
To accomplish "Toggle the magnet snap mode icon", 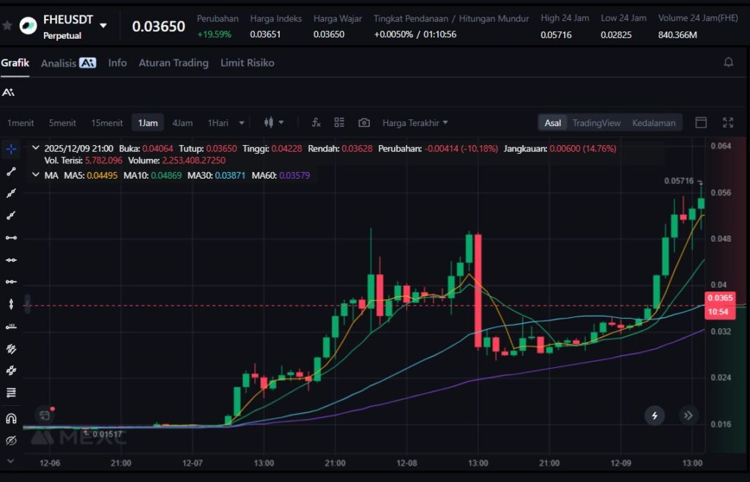I will pos(11,418).
